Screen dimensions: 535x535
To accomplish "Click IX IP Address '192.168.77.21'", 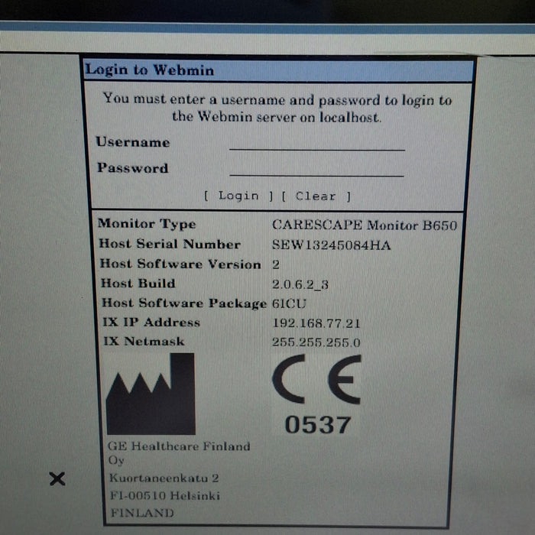I will pos(316,323).
